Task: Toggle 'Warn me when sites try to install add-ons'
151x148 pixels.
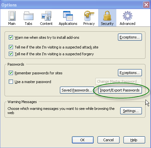Action: (x=11, y=37)
